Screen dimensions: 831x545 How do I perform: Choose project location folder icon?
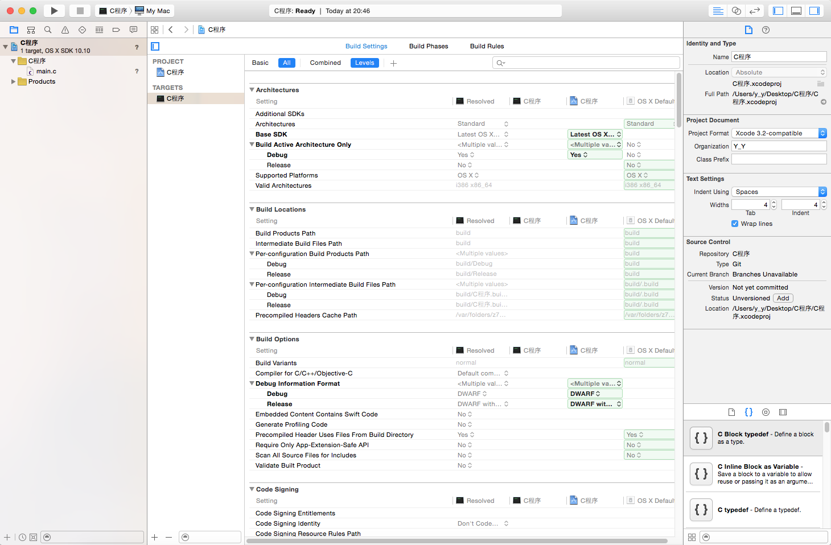pyautogui.click(x=821, y=84)
